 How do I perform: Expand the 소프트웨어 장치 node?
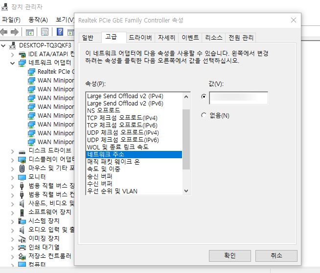(13, 213)
